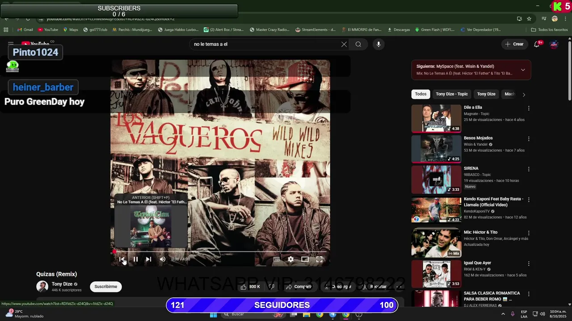This screenshot has width=572, height=321.
Task: Show more filter chips with right arrow
Action: pos(524,95)
